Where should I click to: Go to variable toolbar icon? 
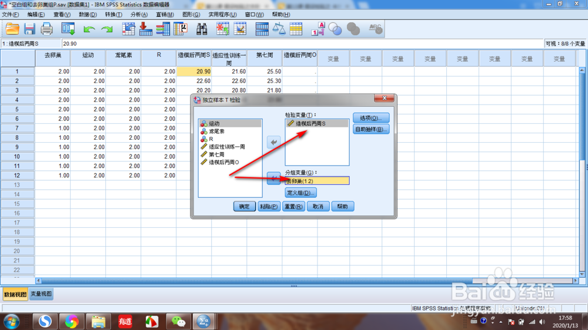coord(145,29)
